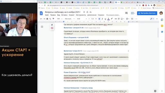This screenshot has width=165, height=93.
Task: Click the move document icon next to star
Action: 87,12
